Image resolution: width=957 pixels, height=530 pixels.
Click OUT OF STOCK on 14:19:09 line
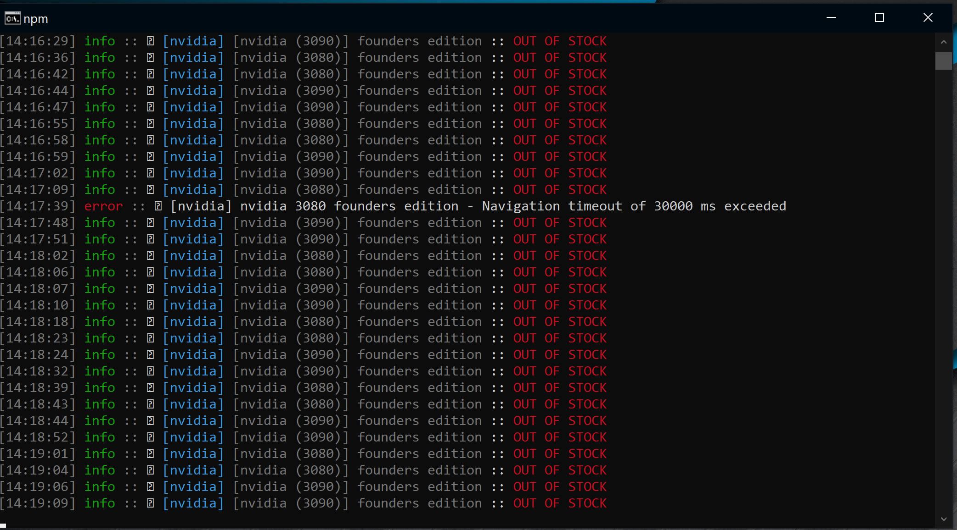click(x=560, y=503)
